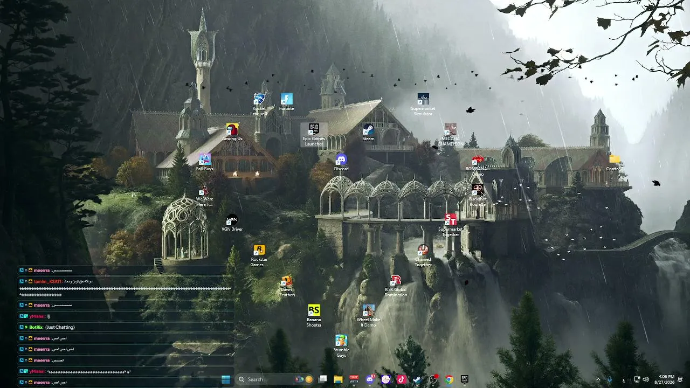Launch Fortnite from the desktop

pos(286,102)
